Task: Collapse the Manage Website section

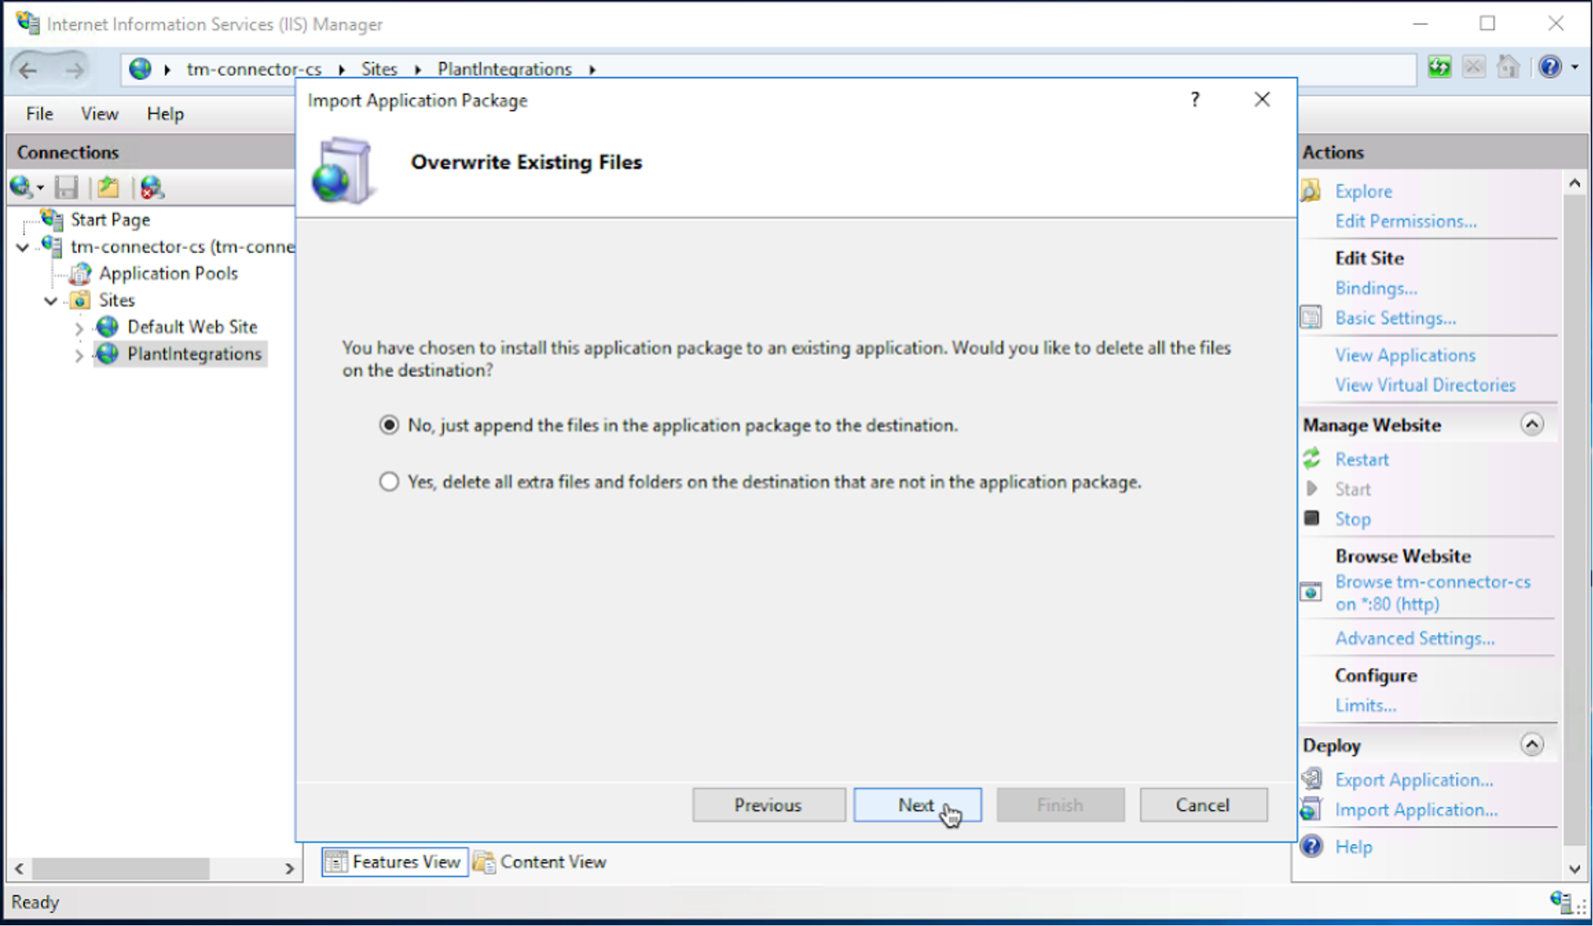Action: coord(1532,424)
